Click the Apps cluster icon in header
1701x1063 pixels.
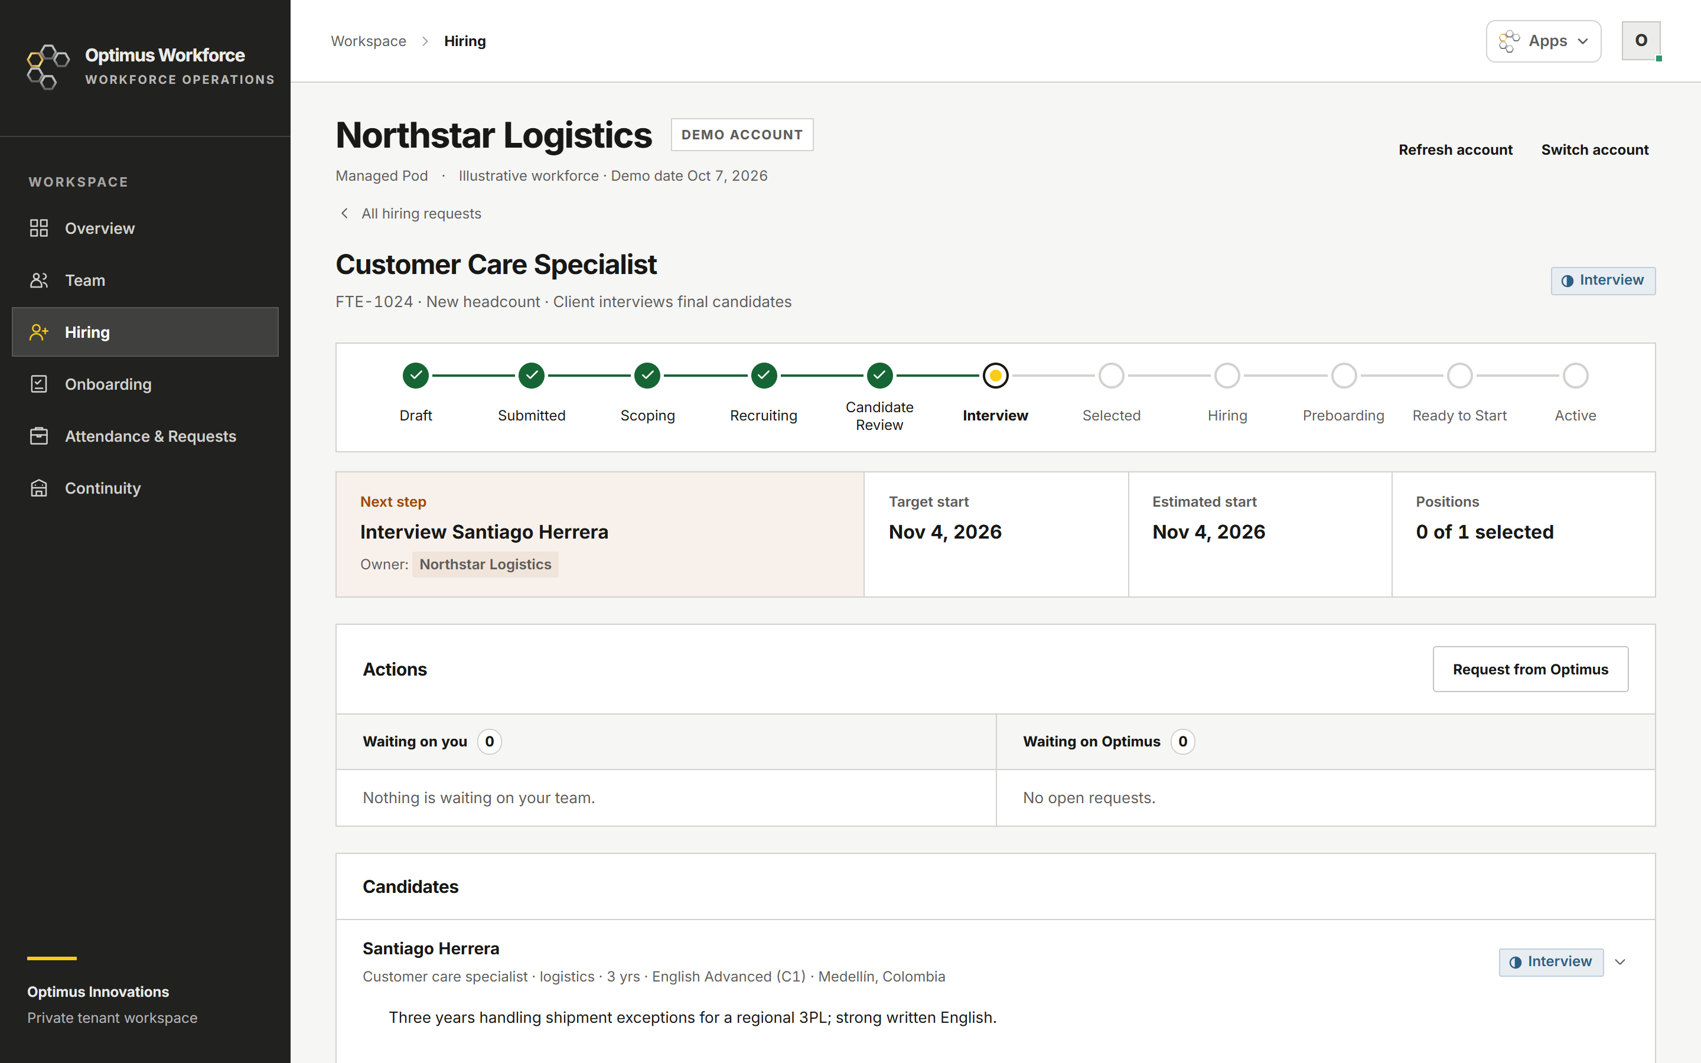pyautogui.click(x=1508, y=41)
